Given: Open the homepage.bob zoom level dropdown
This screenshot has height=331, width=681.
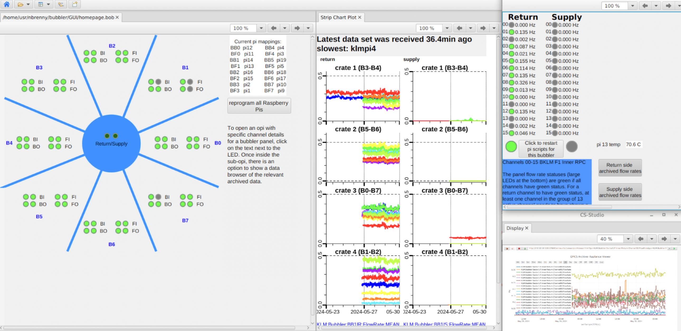Looking at the screenshot, I should (x=261, y=28).
